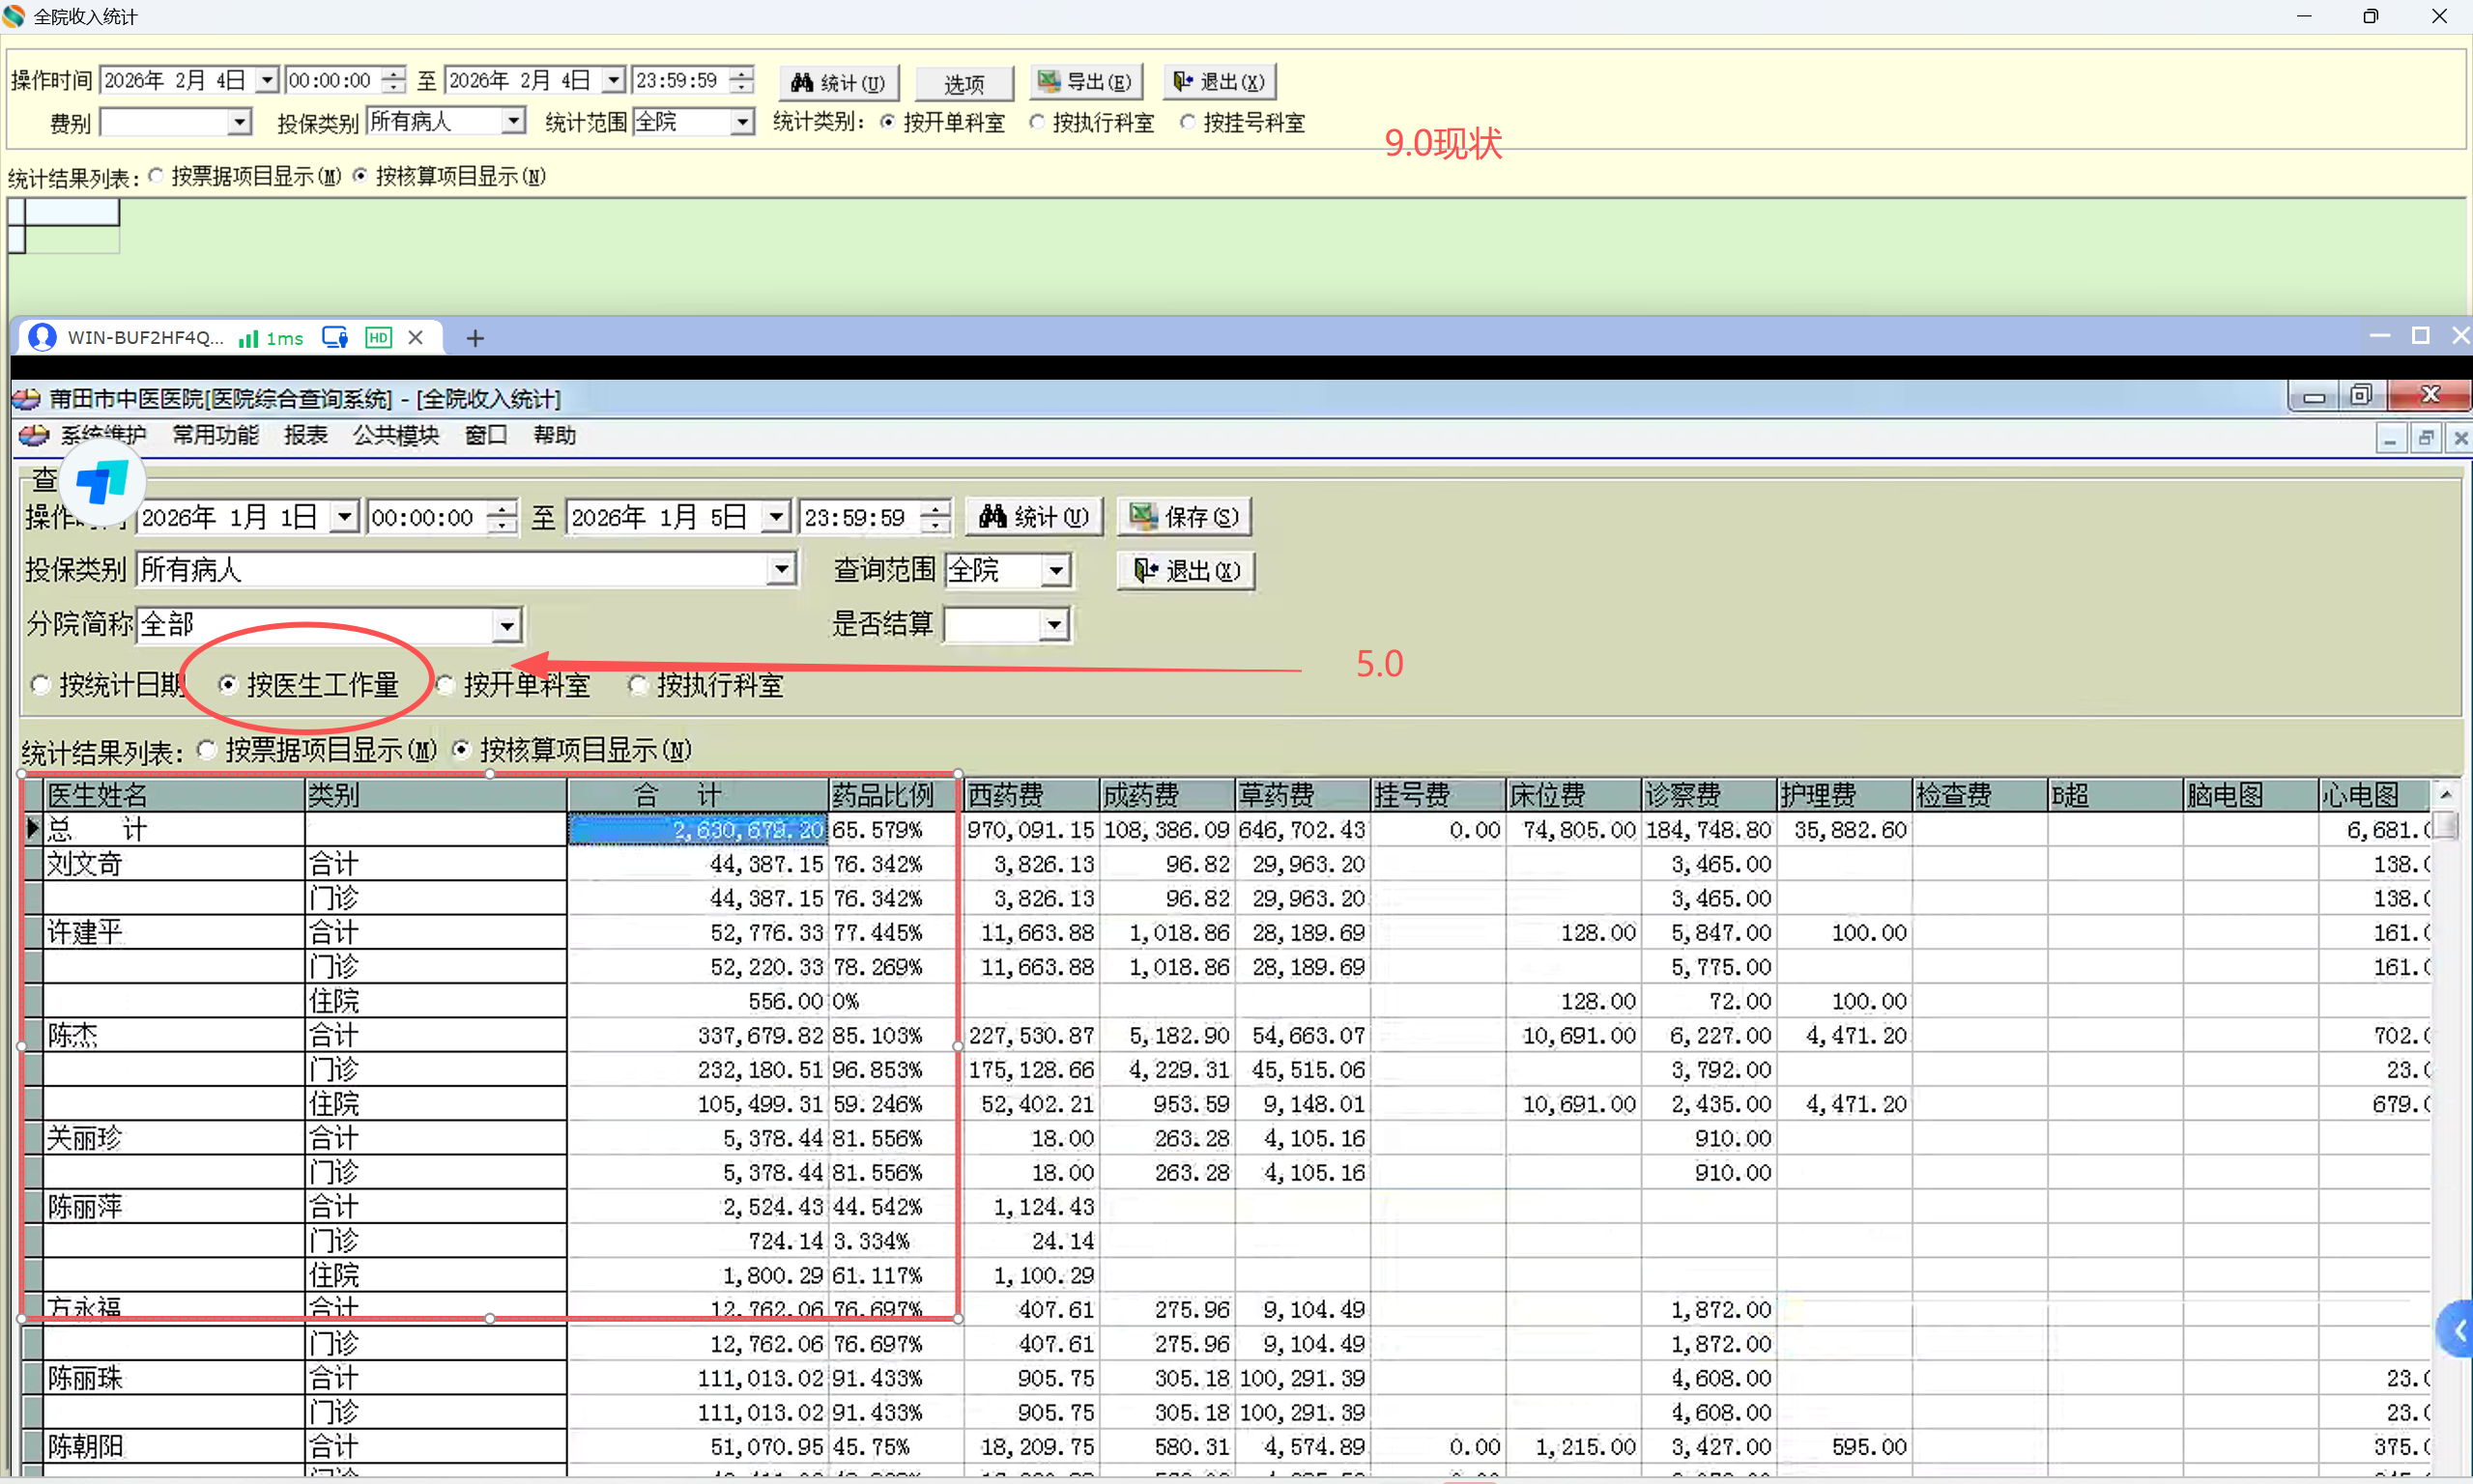Expand the 统计范围 dropdown at top
Screen dimensions: 2473x1484
(x=741, y=122)
